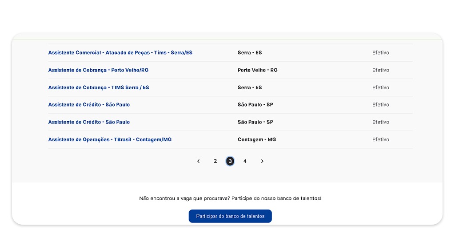The width and height of the screenshot is (455, 238).
Task: Open the second Assistente de Crédito listing
Action: [89, 122]
